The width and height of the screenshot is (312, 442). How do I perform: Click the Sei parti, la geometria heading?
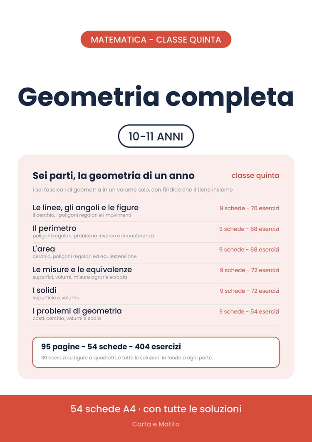tap(114, 176)
